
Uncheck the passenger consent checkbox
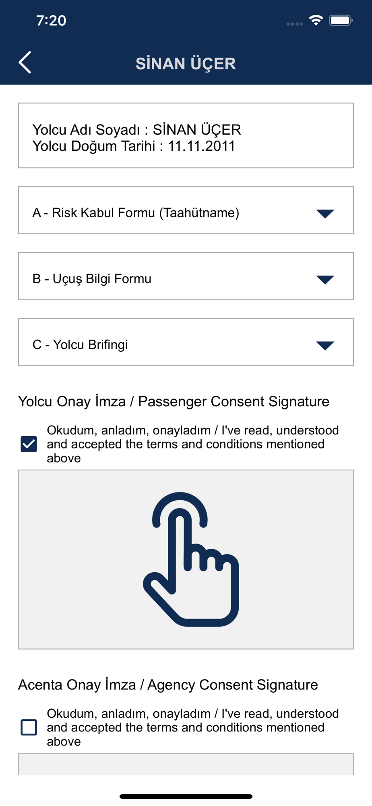[29, 444]
